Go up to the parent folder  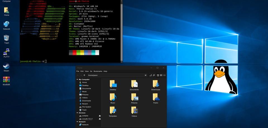(84, 75)
